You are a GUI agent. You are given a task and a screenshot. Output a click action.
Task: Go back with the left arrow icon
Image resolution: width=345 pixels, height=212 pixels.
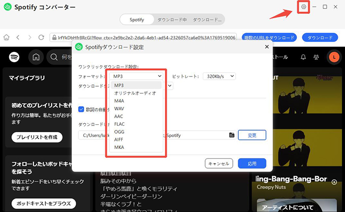coord(18,37)
